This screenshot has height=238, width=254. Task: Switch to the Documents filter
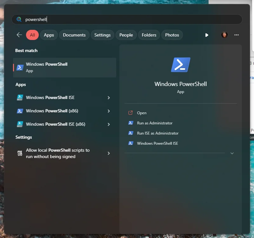[x=74, y=35]
